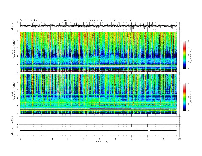Click the "4" kHz tick on ch.2 spectrogram axis
This screenshot has height=156, width=202.
[18, 98]
